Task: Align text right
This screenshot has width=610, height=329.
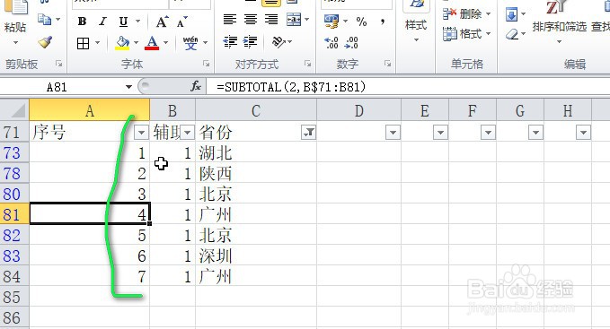Action: [x=271, y=19]
